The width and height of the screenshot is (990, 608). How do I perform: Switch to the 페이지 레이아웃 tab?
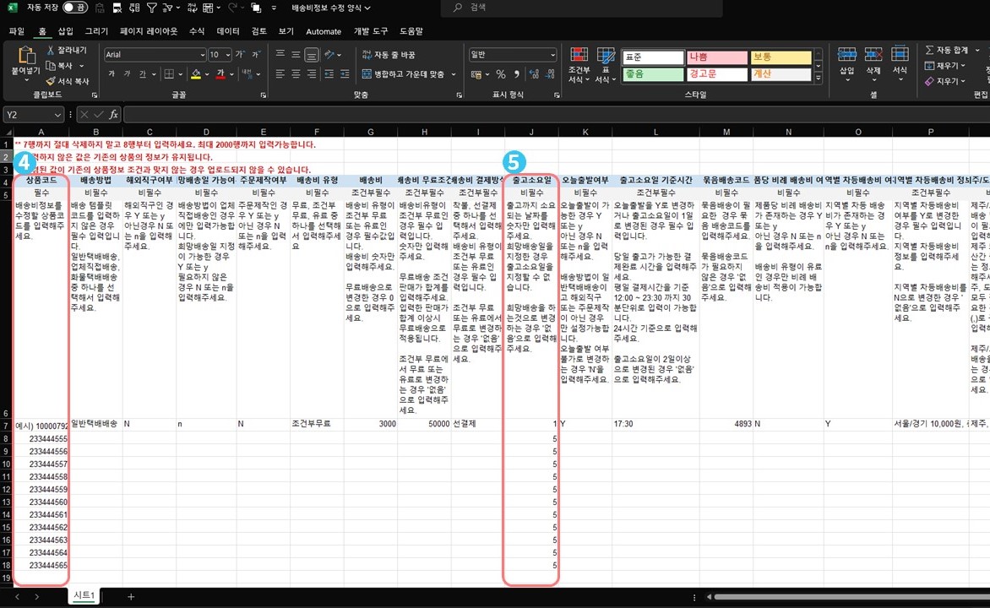coord(149,31)
